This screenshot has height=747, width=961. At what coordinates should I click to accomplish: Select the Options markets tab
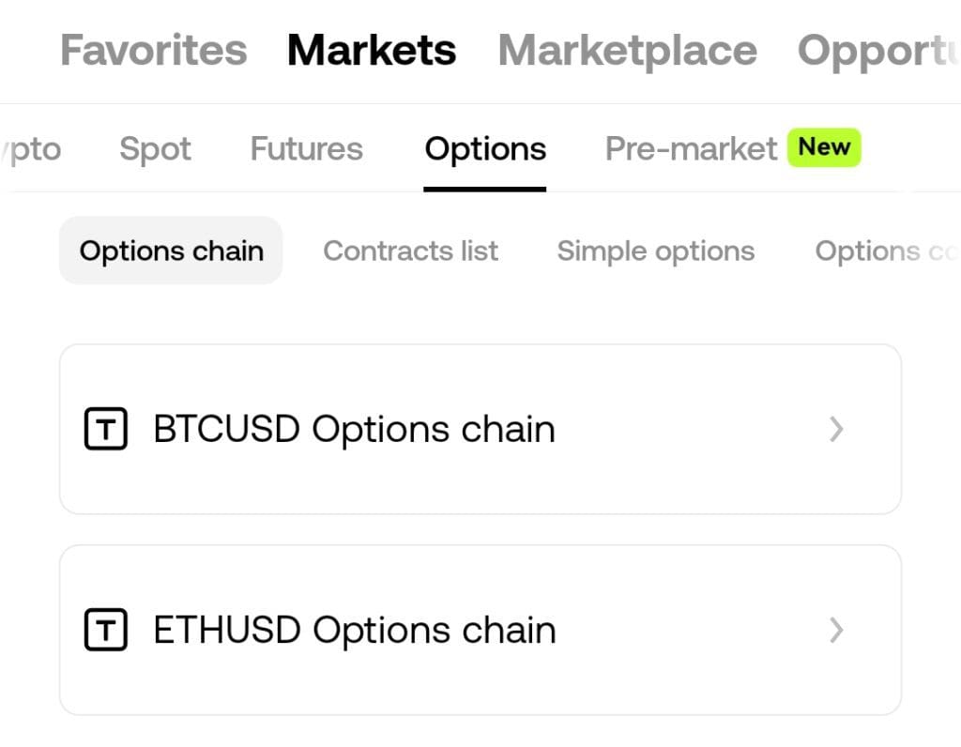click(x=485, y=149)
